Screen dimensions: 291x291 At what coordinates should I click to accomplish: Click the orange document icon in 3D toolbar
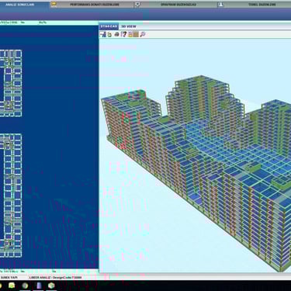click(130, 34)
